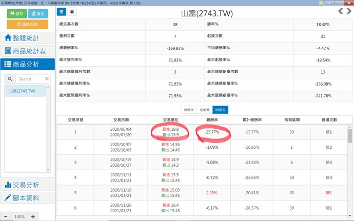Sort by 連續次數 column header
354x221 pixels.
tap(329, 119)
